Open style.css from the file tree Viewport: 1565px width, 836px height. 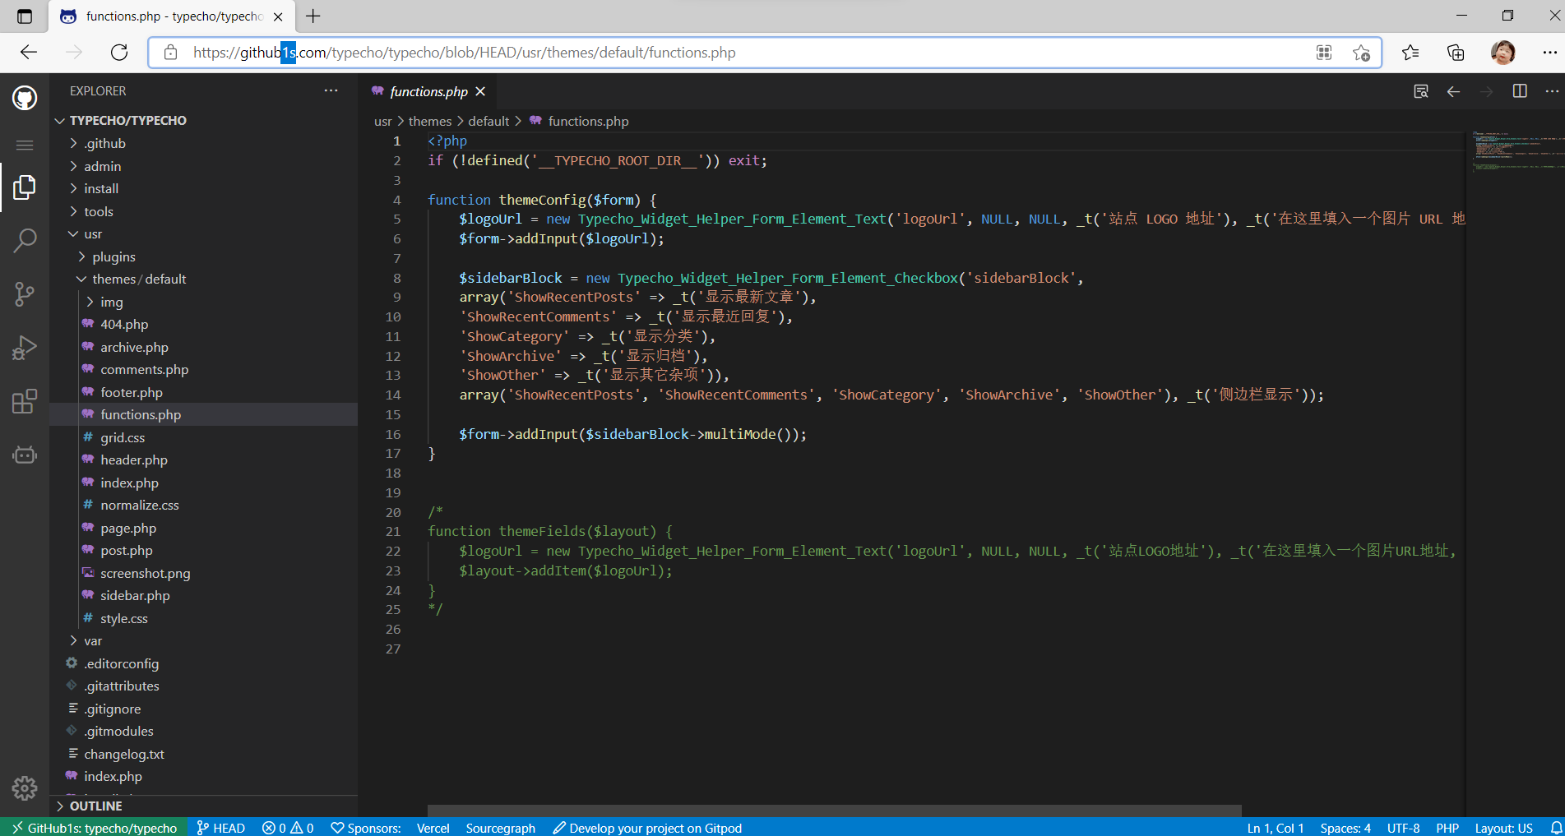[124, 618]
